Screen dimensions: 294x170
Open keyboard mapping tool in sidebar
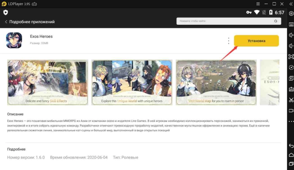(x=291, y=24)
